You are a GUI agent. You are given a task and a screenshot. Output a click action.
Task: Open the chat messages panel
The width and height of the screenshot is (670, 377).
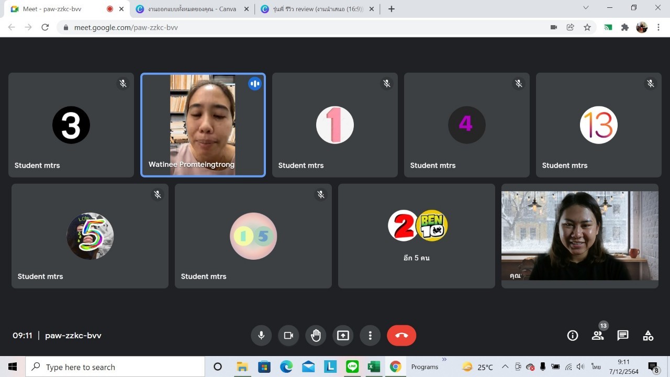[623, 336]
